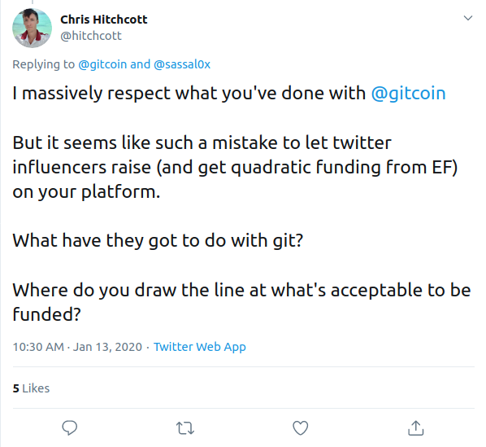Open Chris Hitchcott's profile picture
Viewport: 486px width, 447px height.
32,28
